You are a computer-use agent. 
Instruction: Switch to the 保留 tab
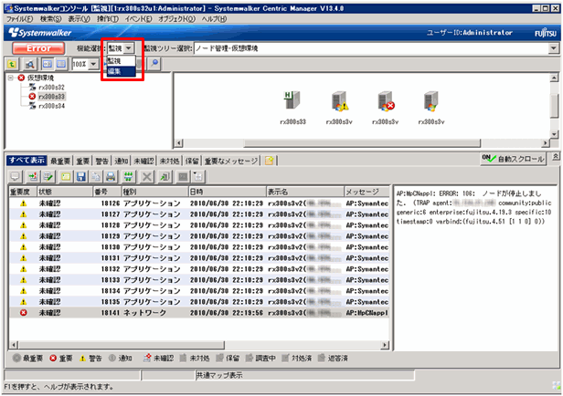click(x=192, y=161)
